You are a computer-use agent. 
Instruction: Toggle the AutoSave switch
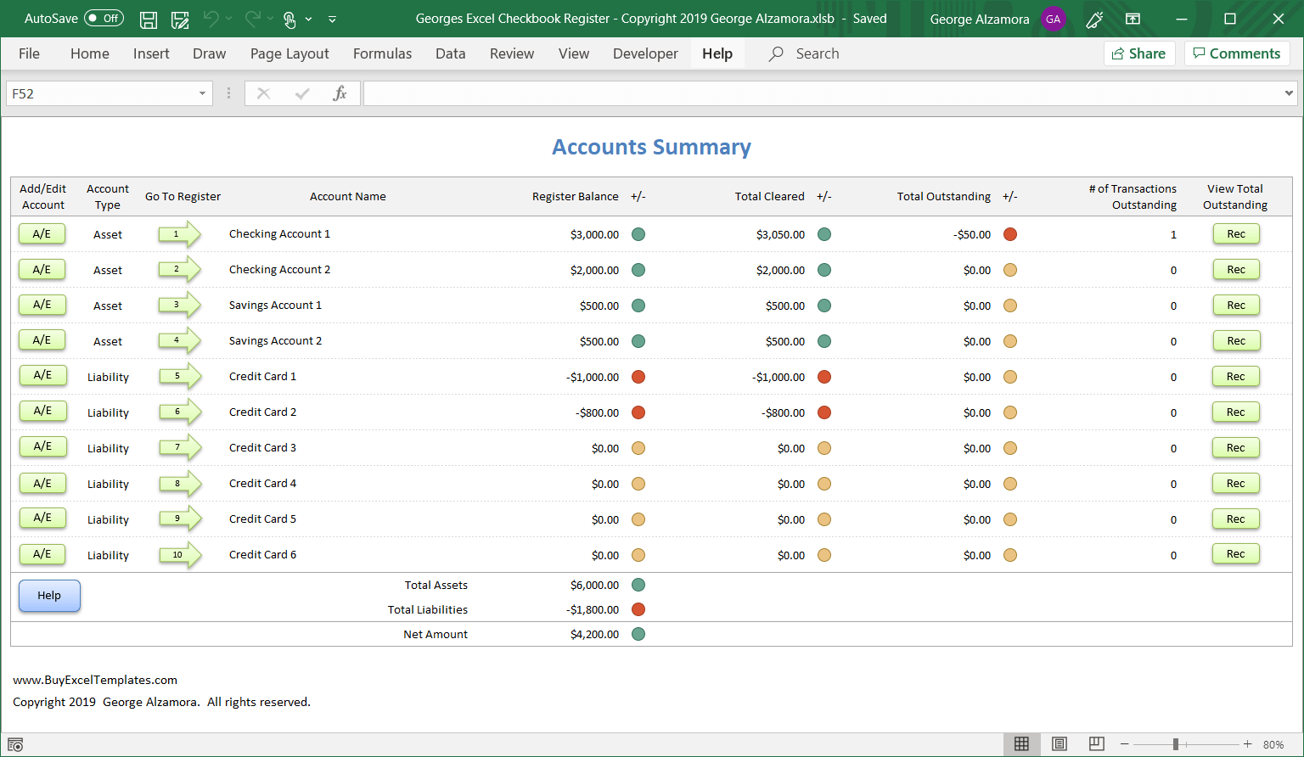click(104, 19)
